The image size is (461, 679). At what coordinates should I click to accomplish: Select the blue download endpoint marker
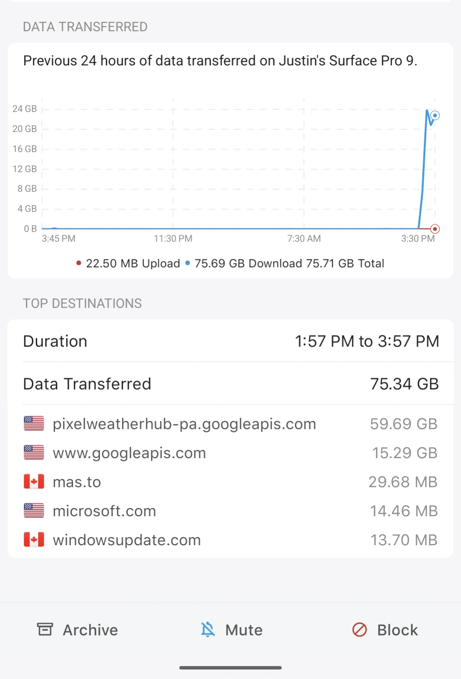click(435, 115)
